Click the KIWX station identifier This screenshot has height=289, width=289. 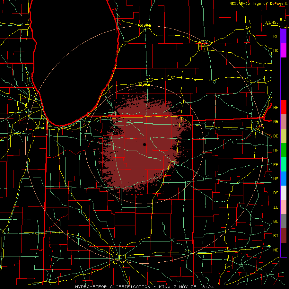[x=164, y=287]
